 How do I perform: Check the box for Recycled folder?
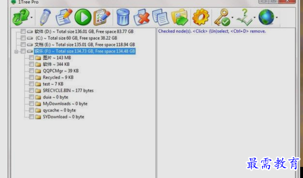click(31, 77)
